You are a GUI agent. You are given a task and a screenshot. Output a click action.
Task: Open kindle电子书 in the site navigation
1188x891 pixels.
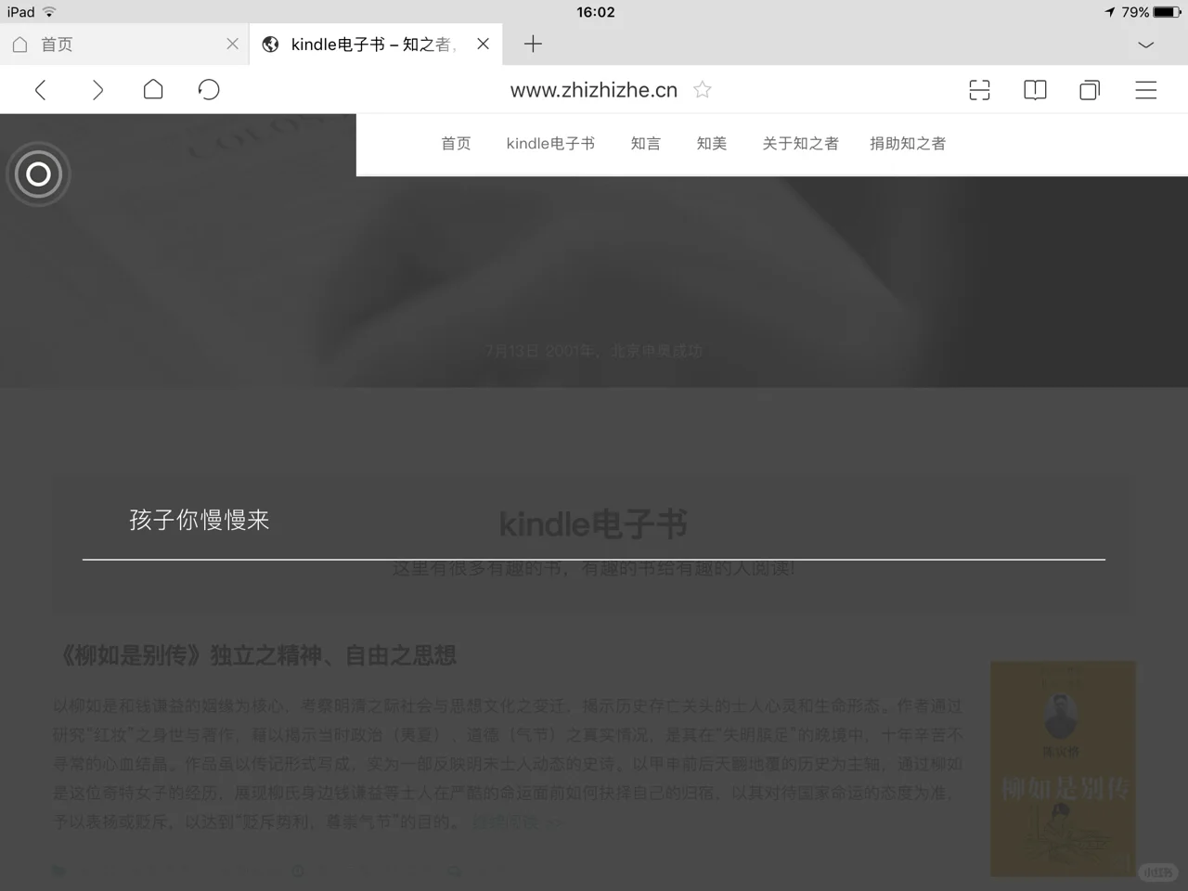coord(550,144)
